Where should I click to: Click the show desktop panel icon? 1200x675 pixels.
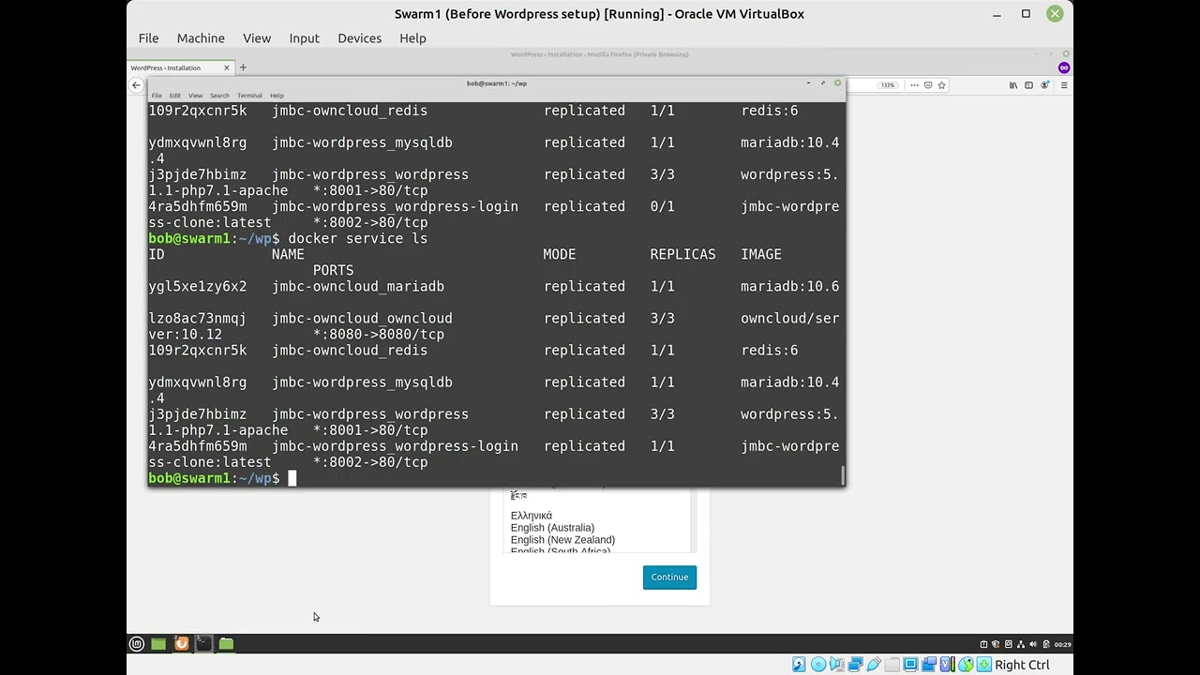(158, 643)
